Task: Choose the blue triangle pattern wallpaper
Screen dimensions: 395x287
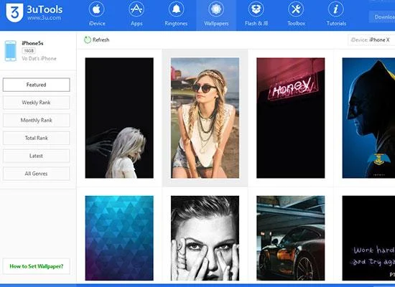Action: tap(119, 238)
